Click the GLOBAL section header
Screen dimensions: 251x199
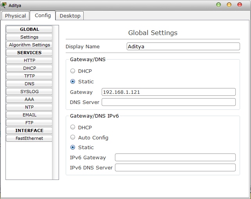tap(29, 29)
